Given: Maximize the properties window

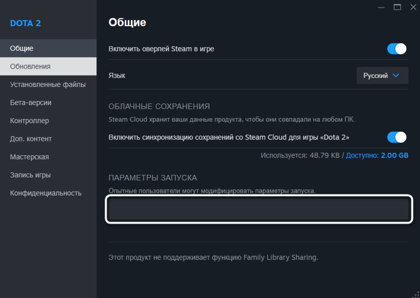Looking at the screenshot, I should (397, 7).
